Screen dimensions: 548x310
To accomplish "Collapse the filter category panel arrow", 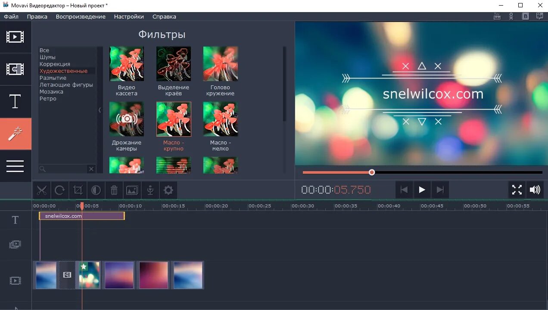I will [x=100, y=110].
